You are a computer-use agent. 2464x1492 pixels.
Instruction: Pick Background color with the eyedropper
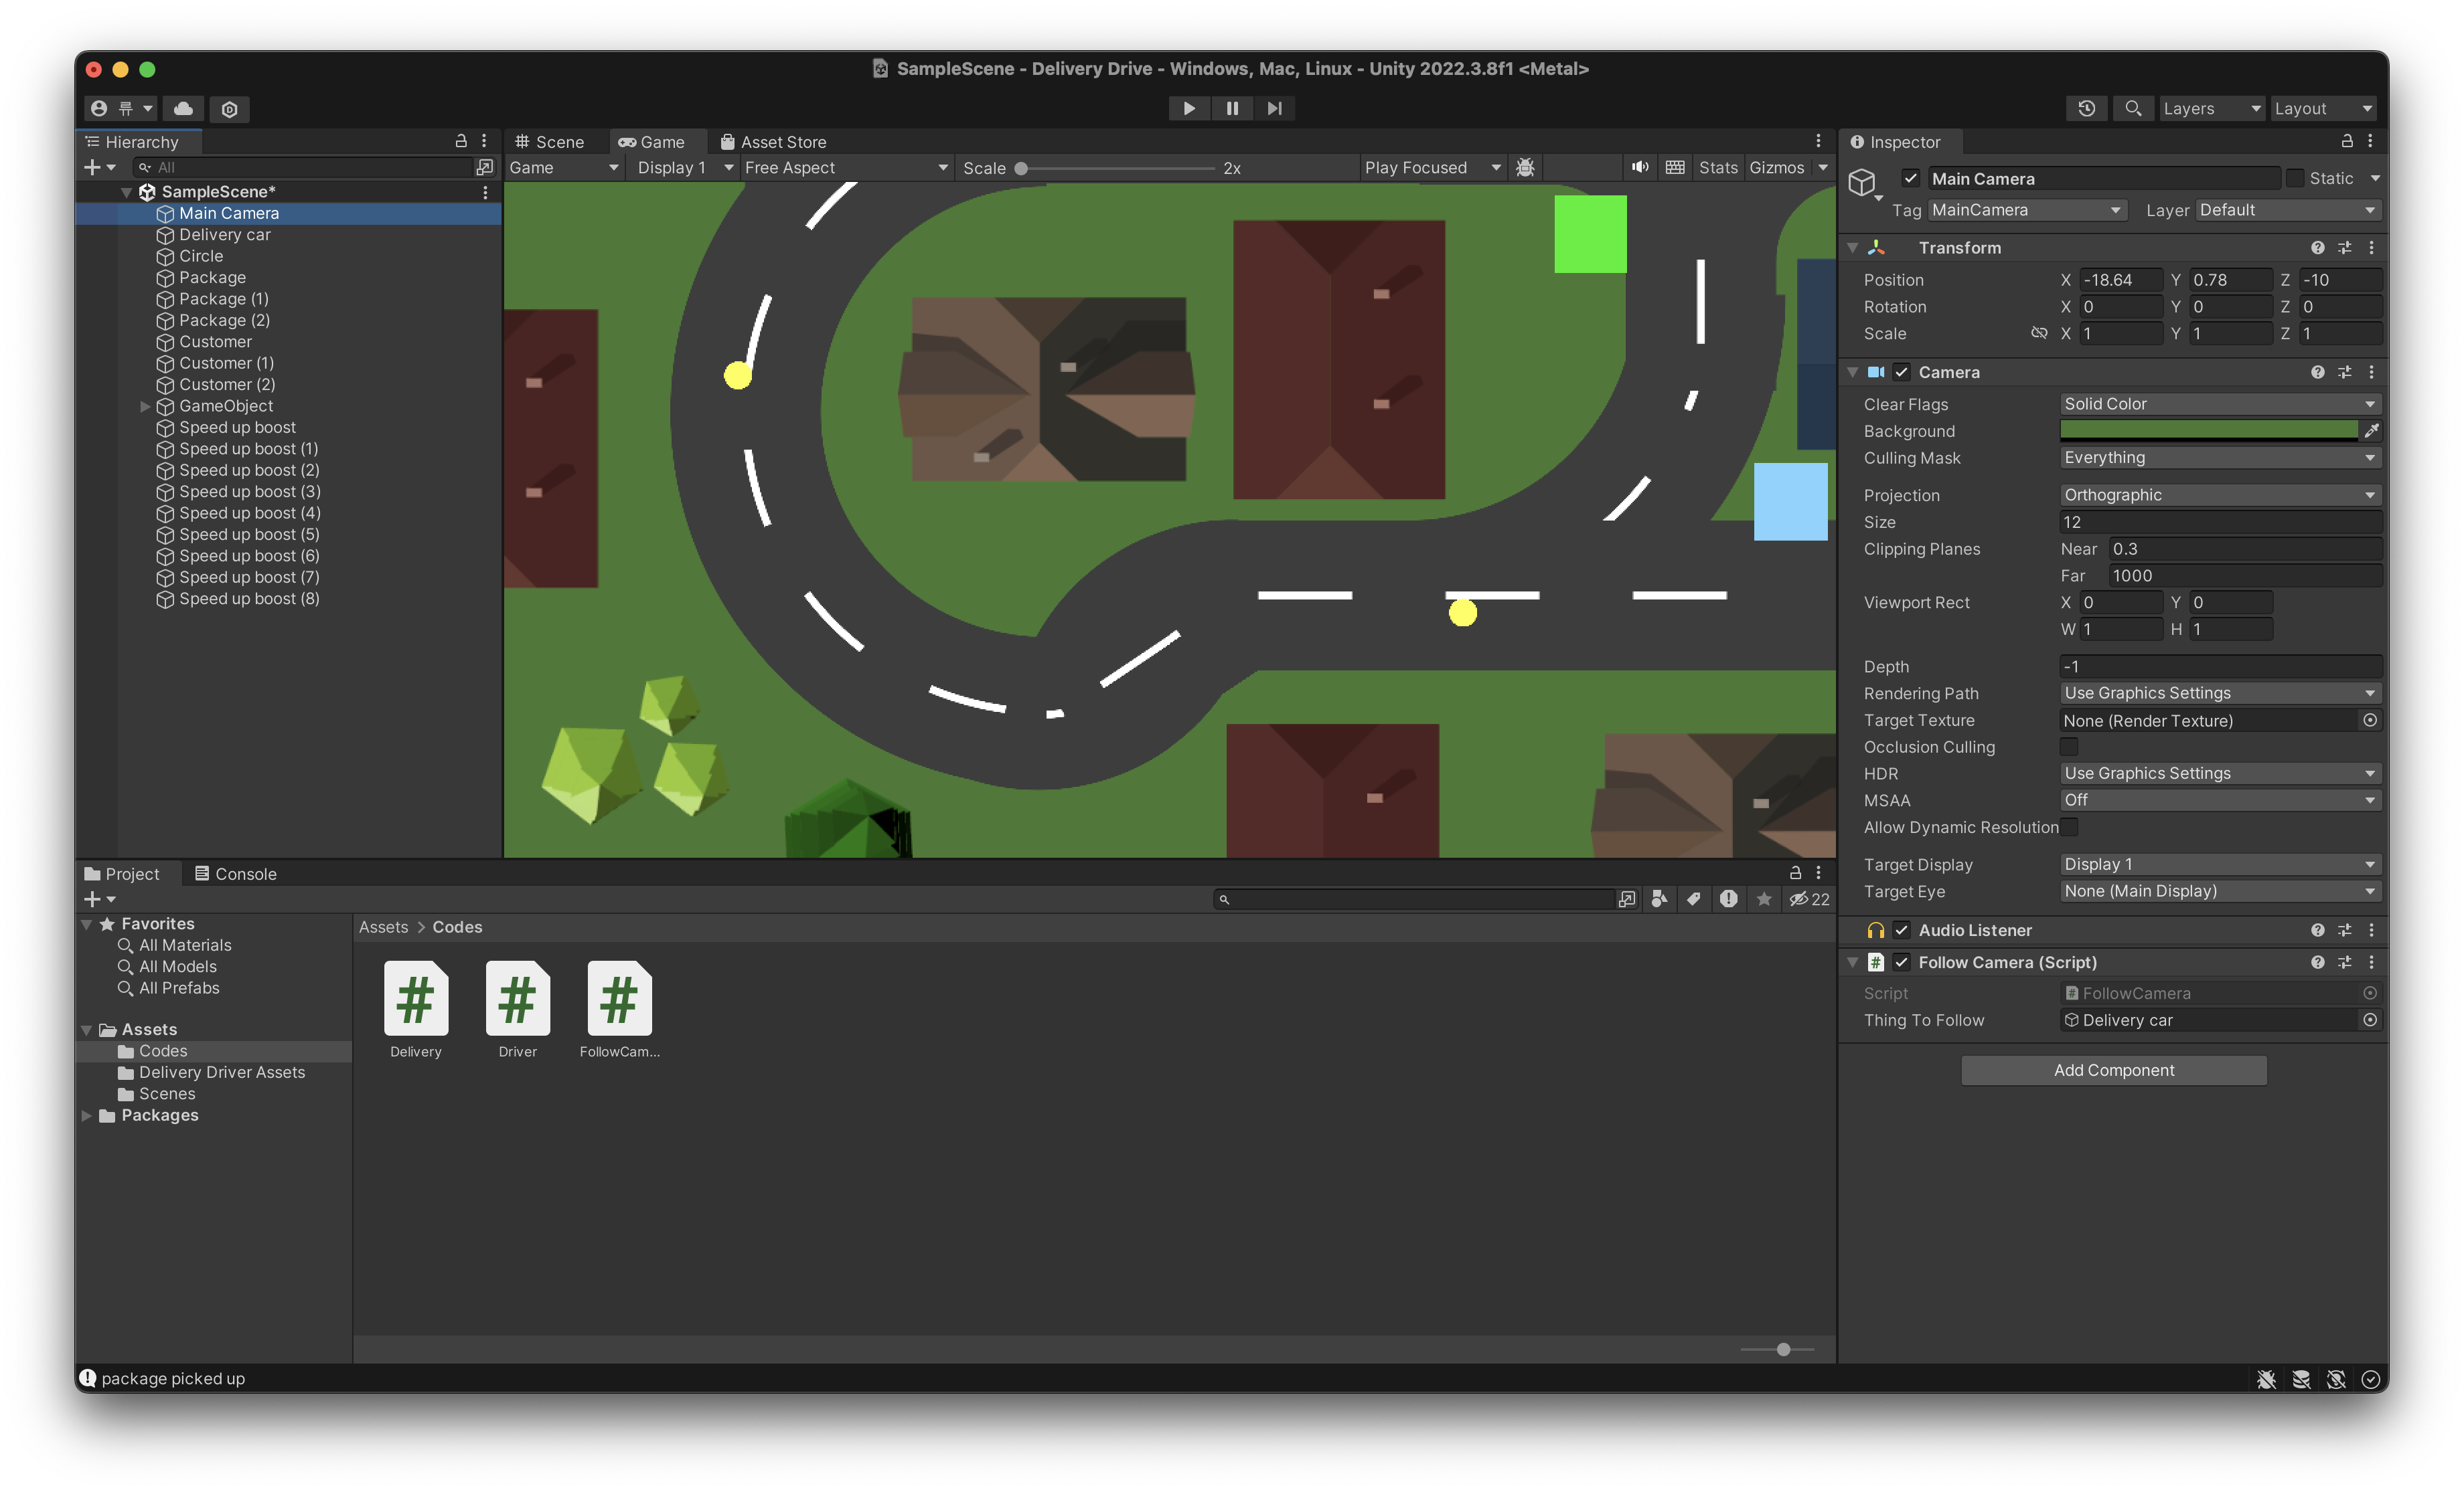click(x=2371, y=431)
